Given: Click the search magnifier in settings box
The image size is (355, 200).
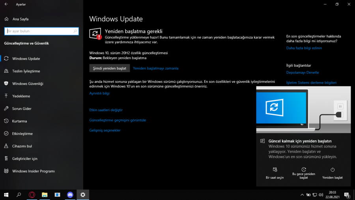Looking at the screenshot, I should [x=75, y=31].
